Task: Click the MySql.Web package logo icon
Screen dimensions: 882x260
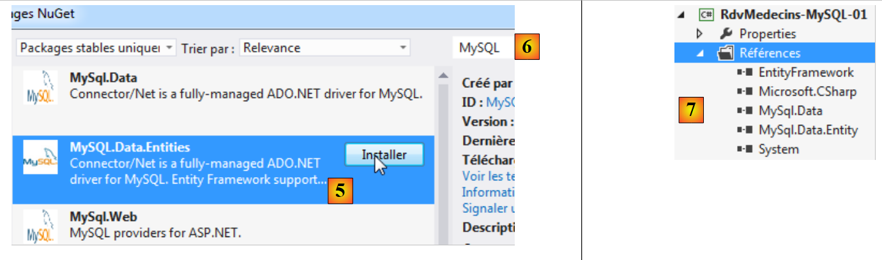Action: click(40, 227)
